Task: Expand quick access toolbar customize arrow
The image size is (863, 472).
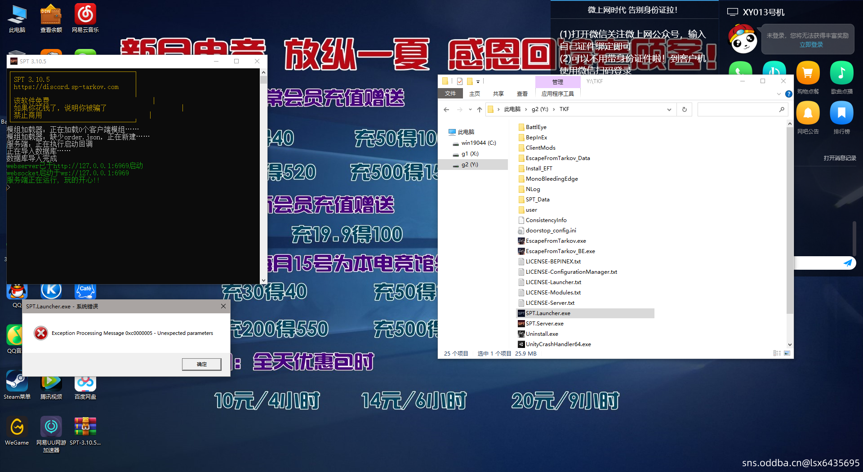Action: [478, 81]
